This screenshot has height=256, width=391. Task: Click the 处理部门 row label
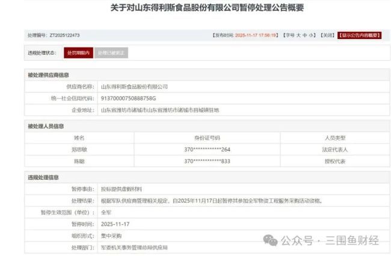point(83,248)
